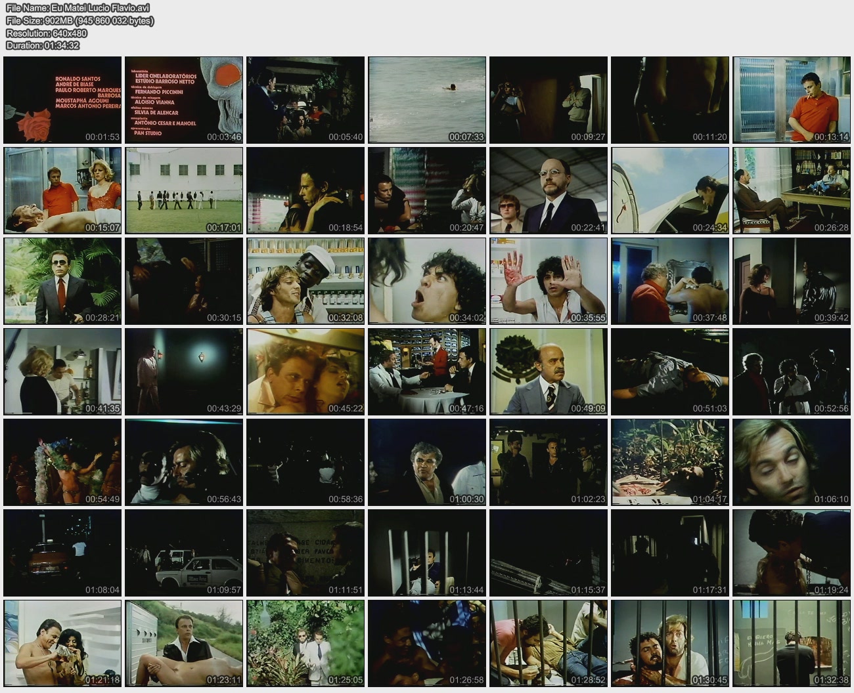This screenshot has height=693, width=854.
Task: Select the white building frame at 00:17:01
Action: click(184, 190)
